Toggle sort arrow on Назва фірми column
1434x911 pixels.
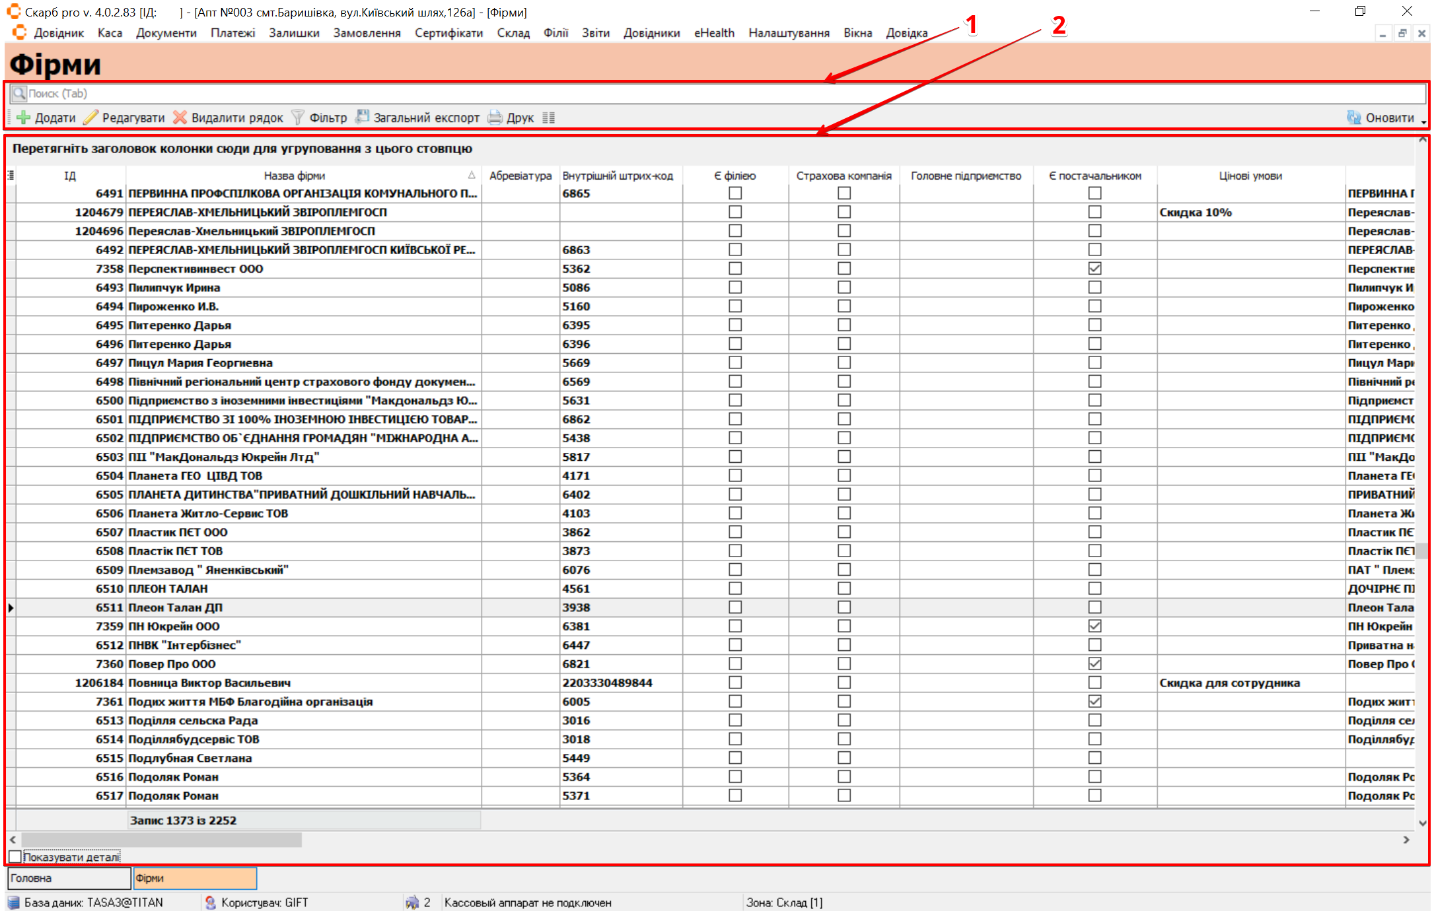[472, 176]
